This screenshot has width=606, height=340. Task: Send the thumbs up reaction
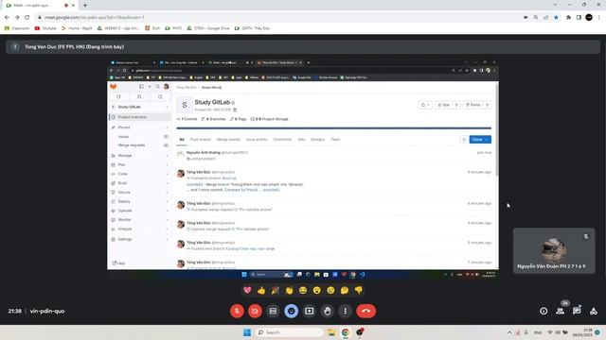pyautogui.click(x=261, y=290)
